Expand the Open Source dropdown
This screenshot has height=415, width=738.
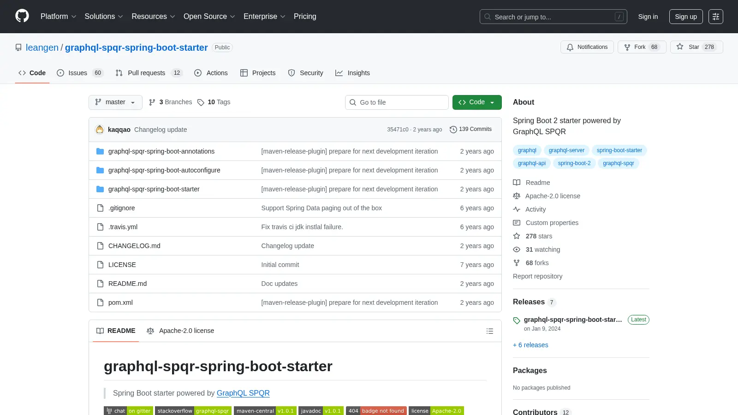209,17
